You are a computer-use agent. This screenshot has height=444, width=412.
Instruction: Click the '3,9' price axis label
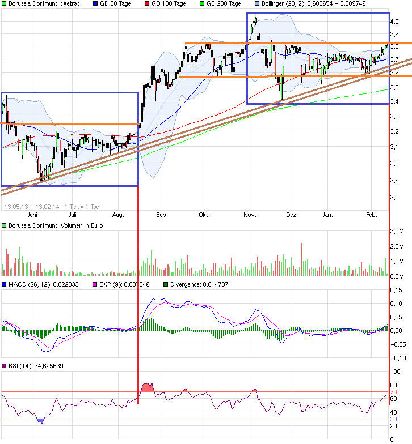click(395, 34)
